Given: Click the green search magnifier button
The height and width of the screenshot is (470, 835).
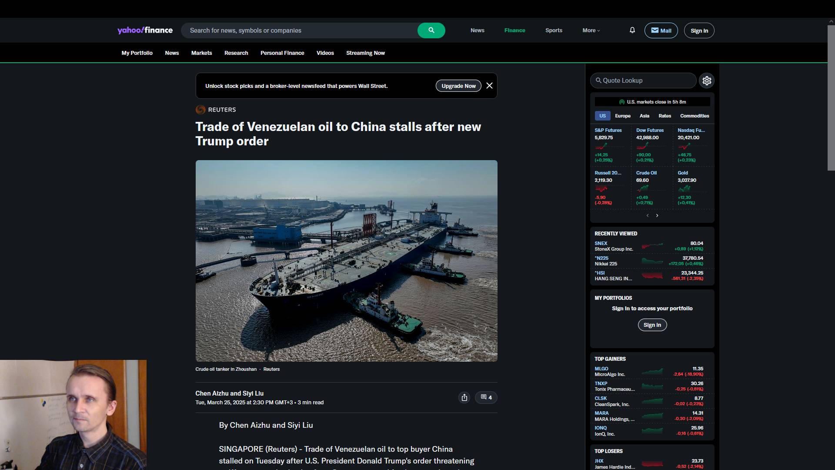Looking at the screenshot, I should 431,30.
